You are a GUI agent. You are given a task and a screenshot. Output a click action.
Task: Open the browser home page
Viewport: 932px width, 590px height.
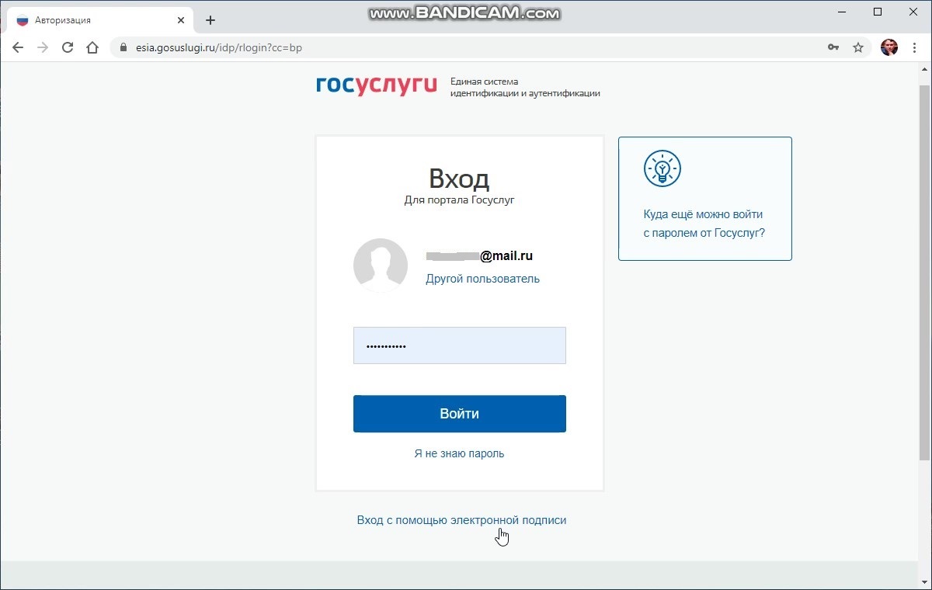(92, 47)
